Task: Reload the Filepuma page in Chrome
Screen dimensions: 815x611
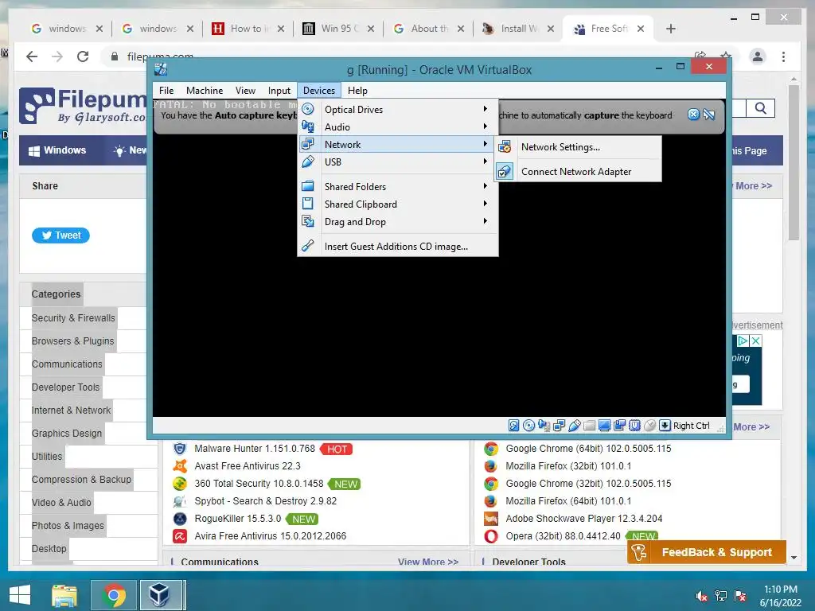Action: click(x=83, y=56)
